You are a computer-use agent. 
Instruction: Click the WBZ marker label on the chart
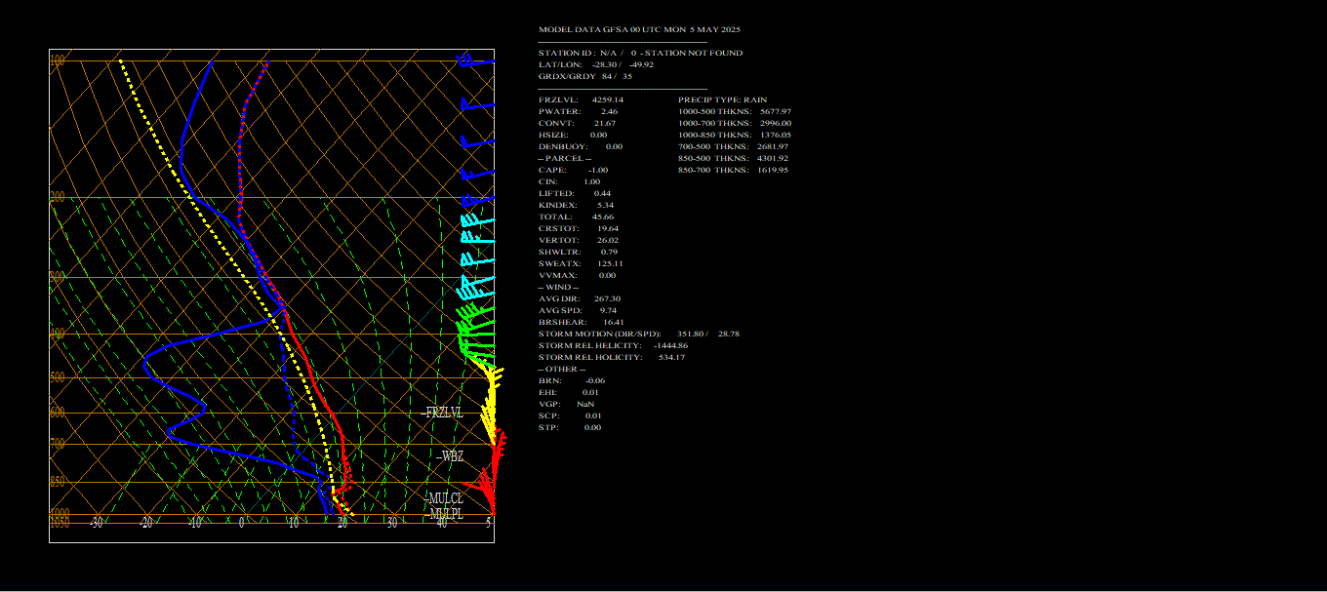click(x=452, y=455)
